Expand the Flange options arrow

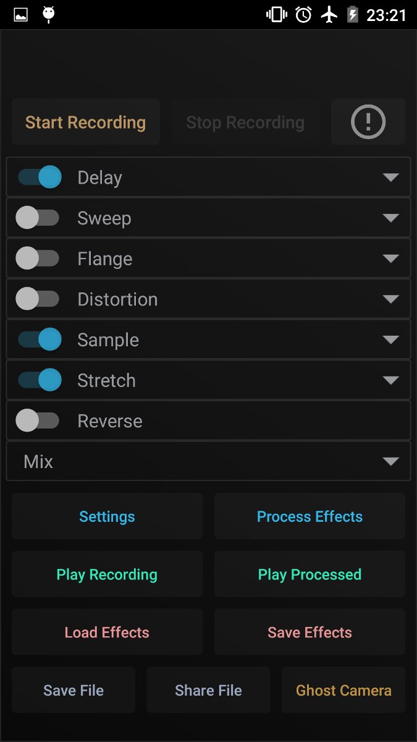coord(390,259)
